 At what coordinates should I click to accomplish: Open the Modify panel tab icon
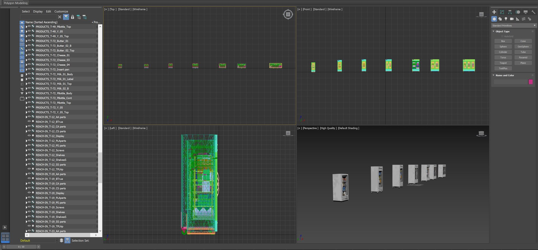click(x=502, y=12)
